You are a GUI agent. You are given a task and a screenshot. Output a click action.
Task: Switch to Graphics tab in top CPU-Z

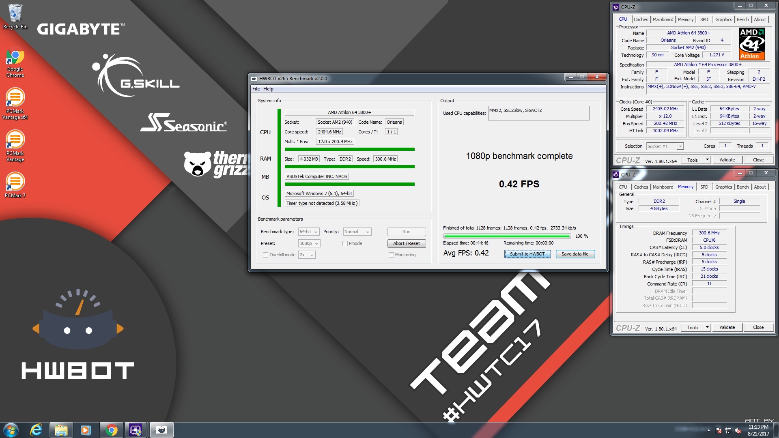point(723,19)
